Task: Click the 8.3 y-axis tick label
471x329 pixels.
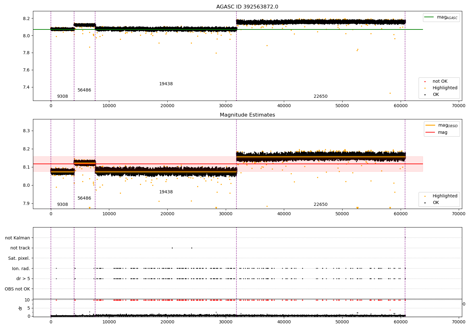Action: (26, 131)
